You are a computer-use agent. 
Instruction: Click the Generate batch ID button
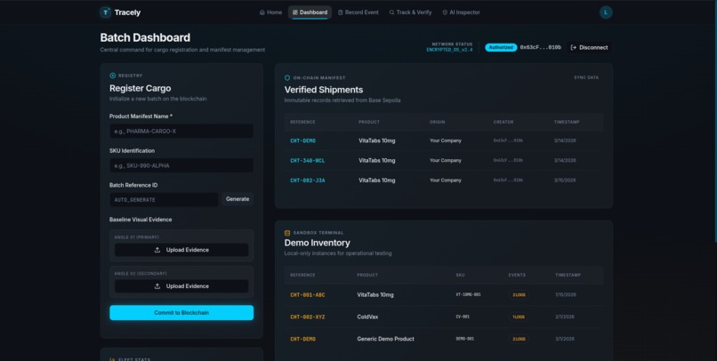coord(238,199)
